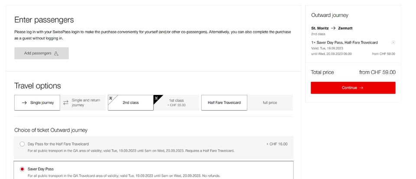Click the two-way arrows icon for return journey

pos(66,103)
